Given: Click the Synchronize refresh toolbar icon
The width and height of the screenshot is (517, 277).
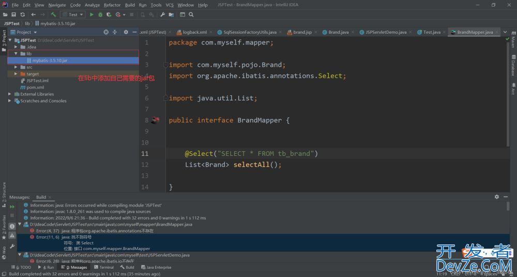Looking at the screenshot, I should [22, 14].
